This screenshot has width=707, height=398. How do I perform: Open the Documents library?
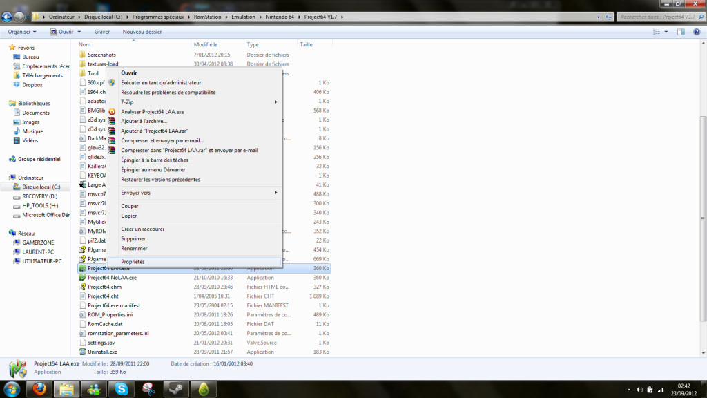(36, 113)
